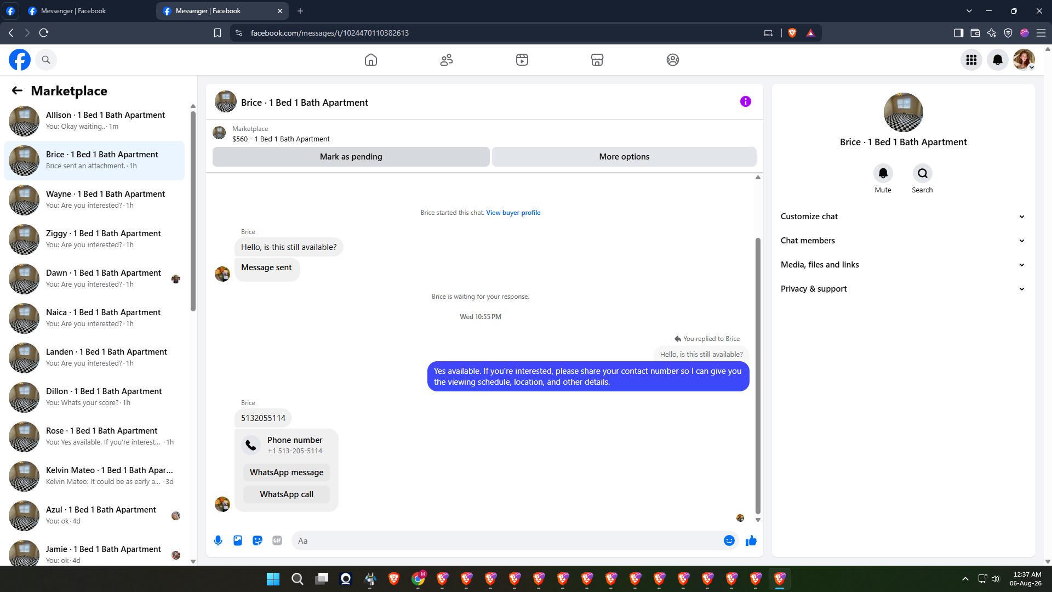Start a WhatsApp call with Brice
The width and height of the screenshot is (1052, 592).
[287, 494]
